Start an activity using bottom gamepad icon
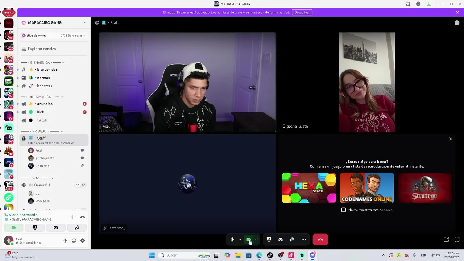The image size is (464, 261). coord(281,240)
